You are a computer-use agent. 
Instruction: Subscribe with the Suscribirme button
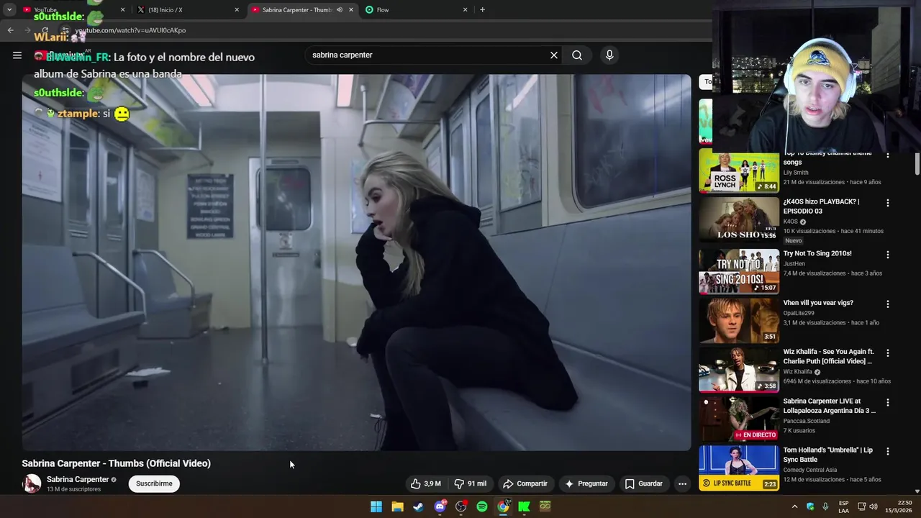click(154, 483)
